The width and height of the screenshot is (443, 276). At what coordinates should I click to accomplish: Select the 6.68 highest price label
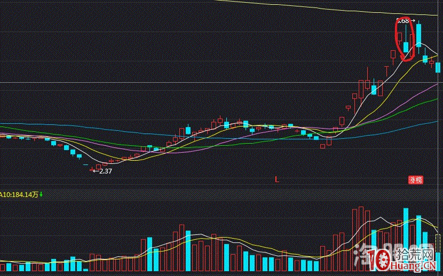tap(403, 21)
